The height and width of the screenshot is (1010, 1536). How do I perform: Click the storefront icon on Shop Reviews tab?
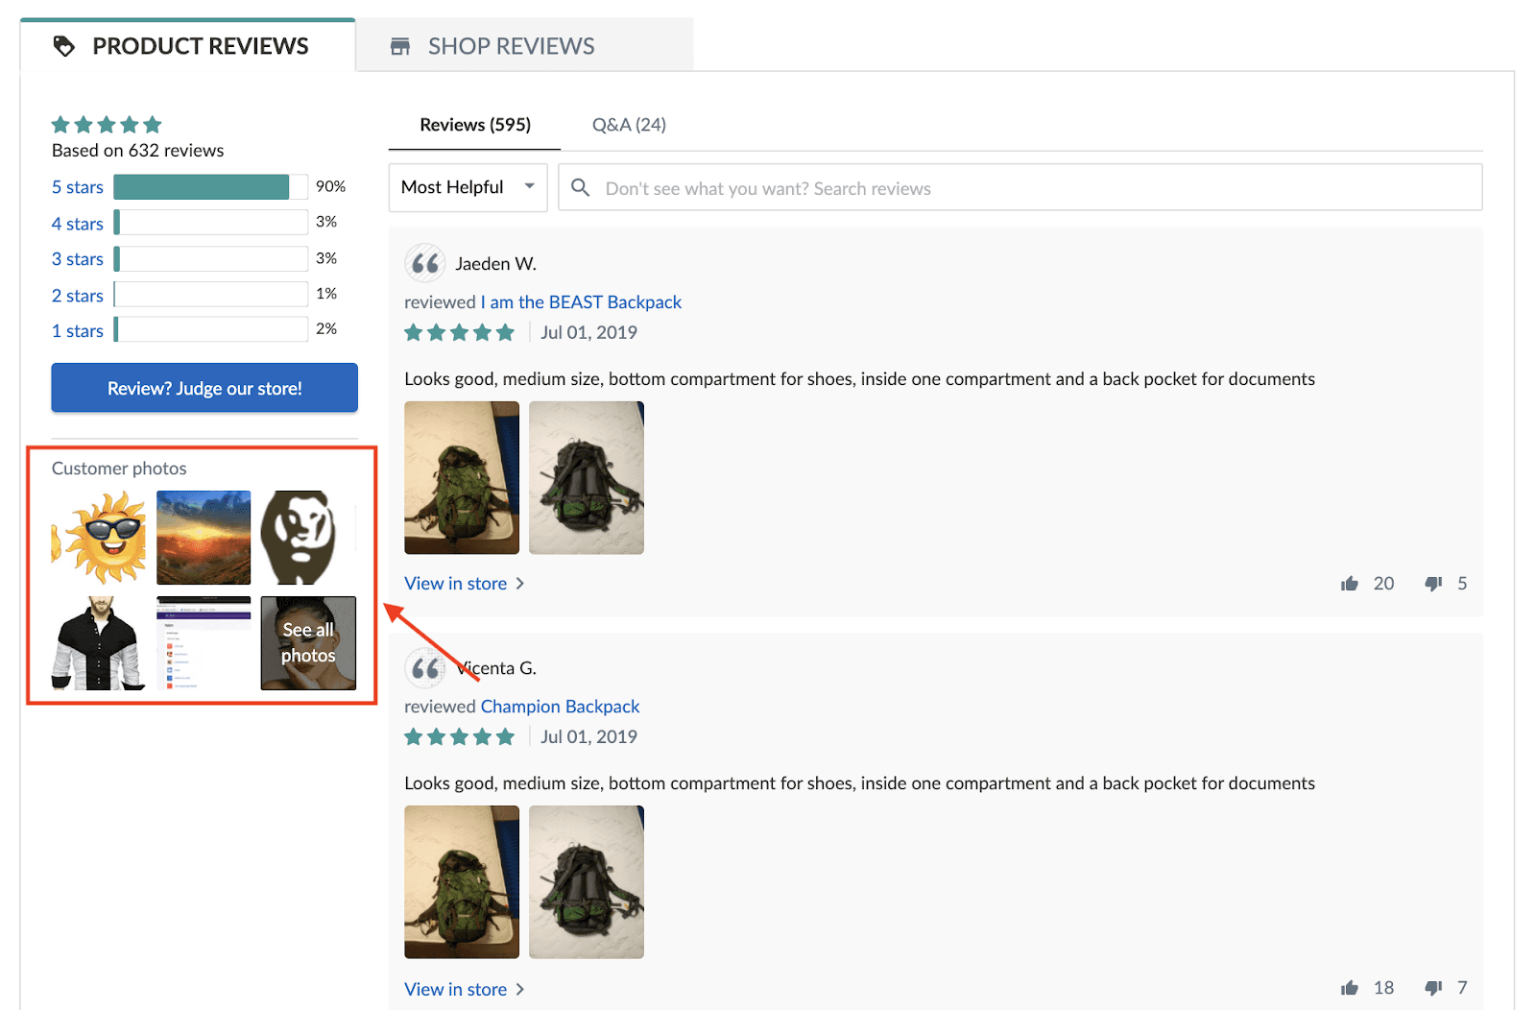click(x=400, y=46)
